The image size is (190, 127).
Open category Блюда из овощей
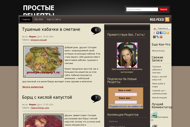tap(39, 40)
